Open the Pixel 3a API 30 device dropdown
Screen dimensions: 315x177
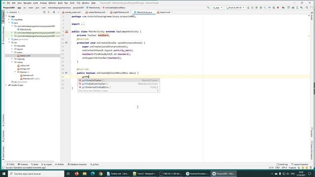tap(235, 8)
